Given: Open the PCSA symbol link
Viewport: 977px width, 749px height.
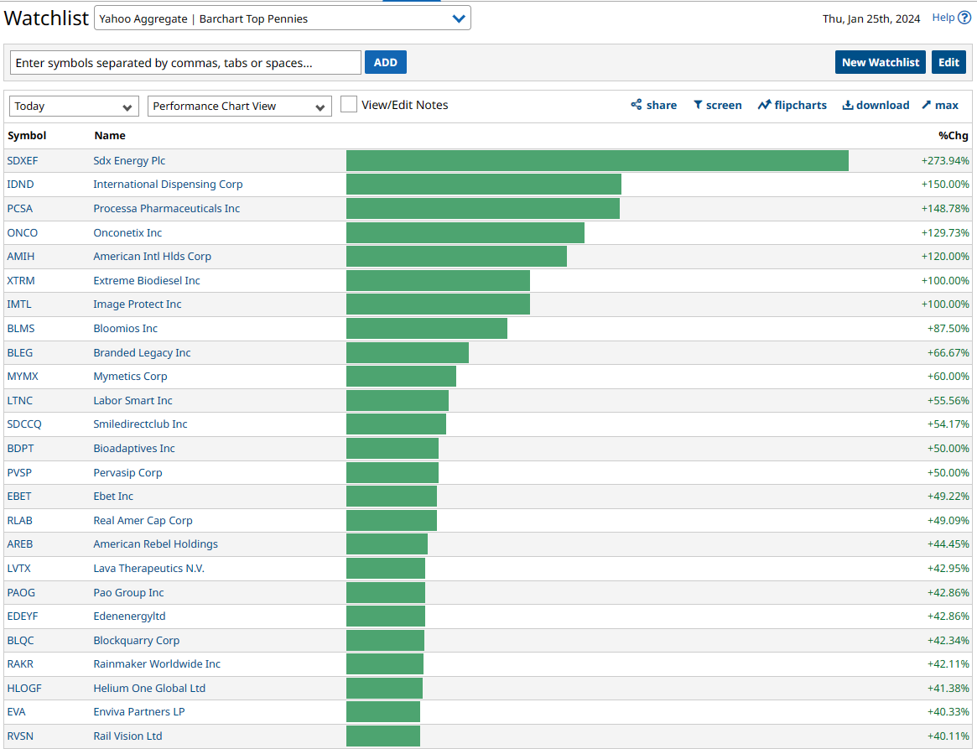Looking at the screenshot, I should click(20, 209).
